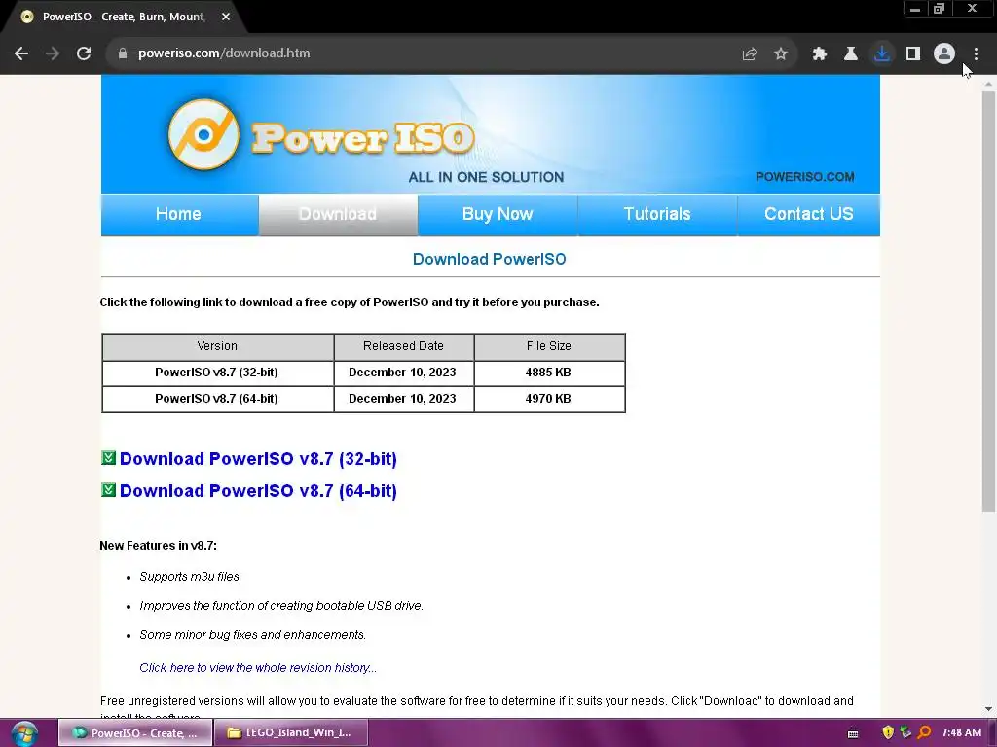997x747 pixels.
Task: Click the page vertical scrollbar thumb
Action: (988, 302)
